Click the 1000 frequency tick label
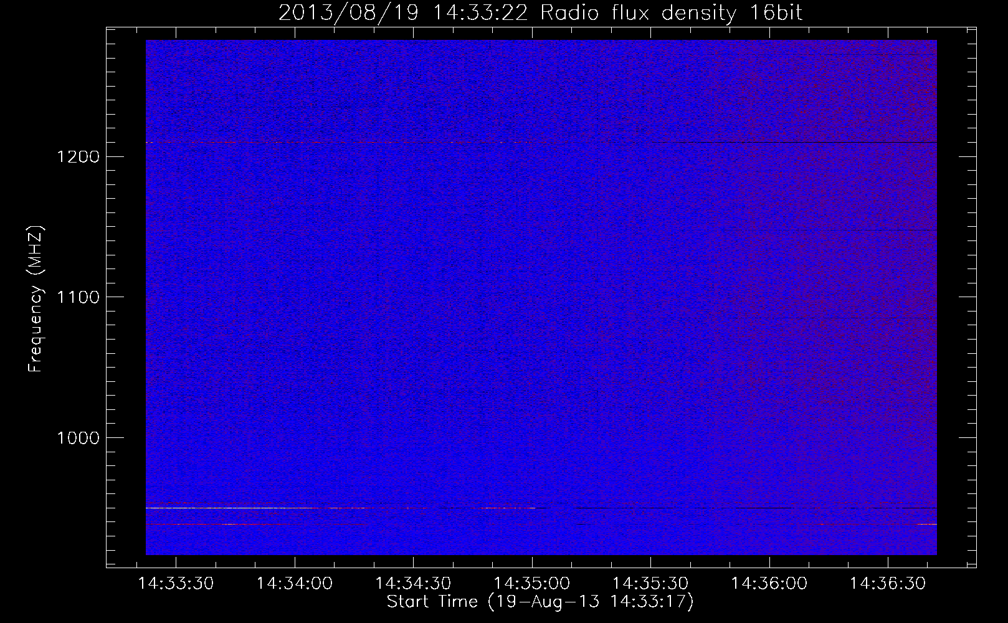The width and height of the screenshot is (1008, 623). (78, 438)
